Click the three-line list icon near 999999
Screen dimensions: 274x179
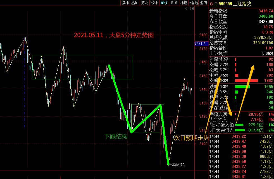216,4
